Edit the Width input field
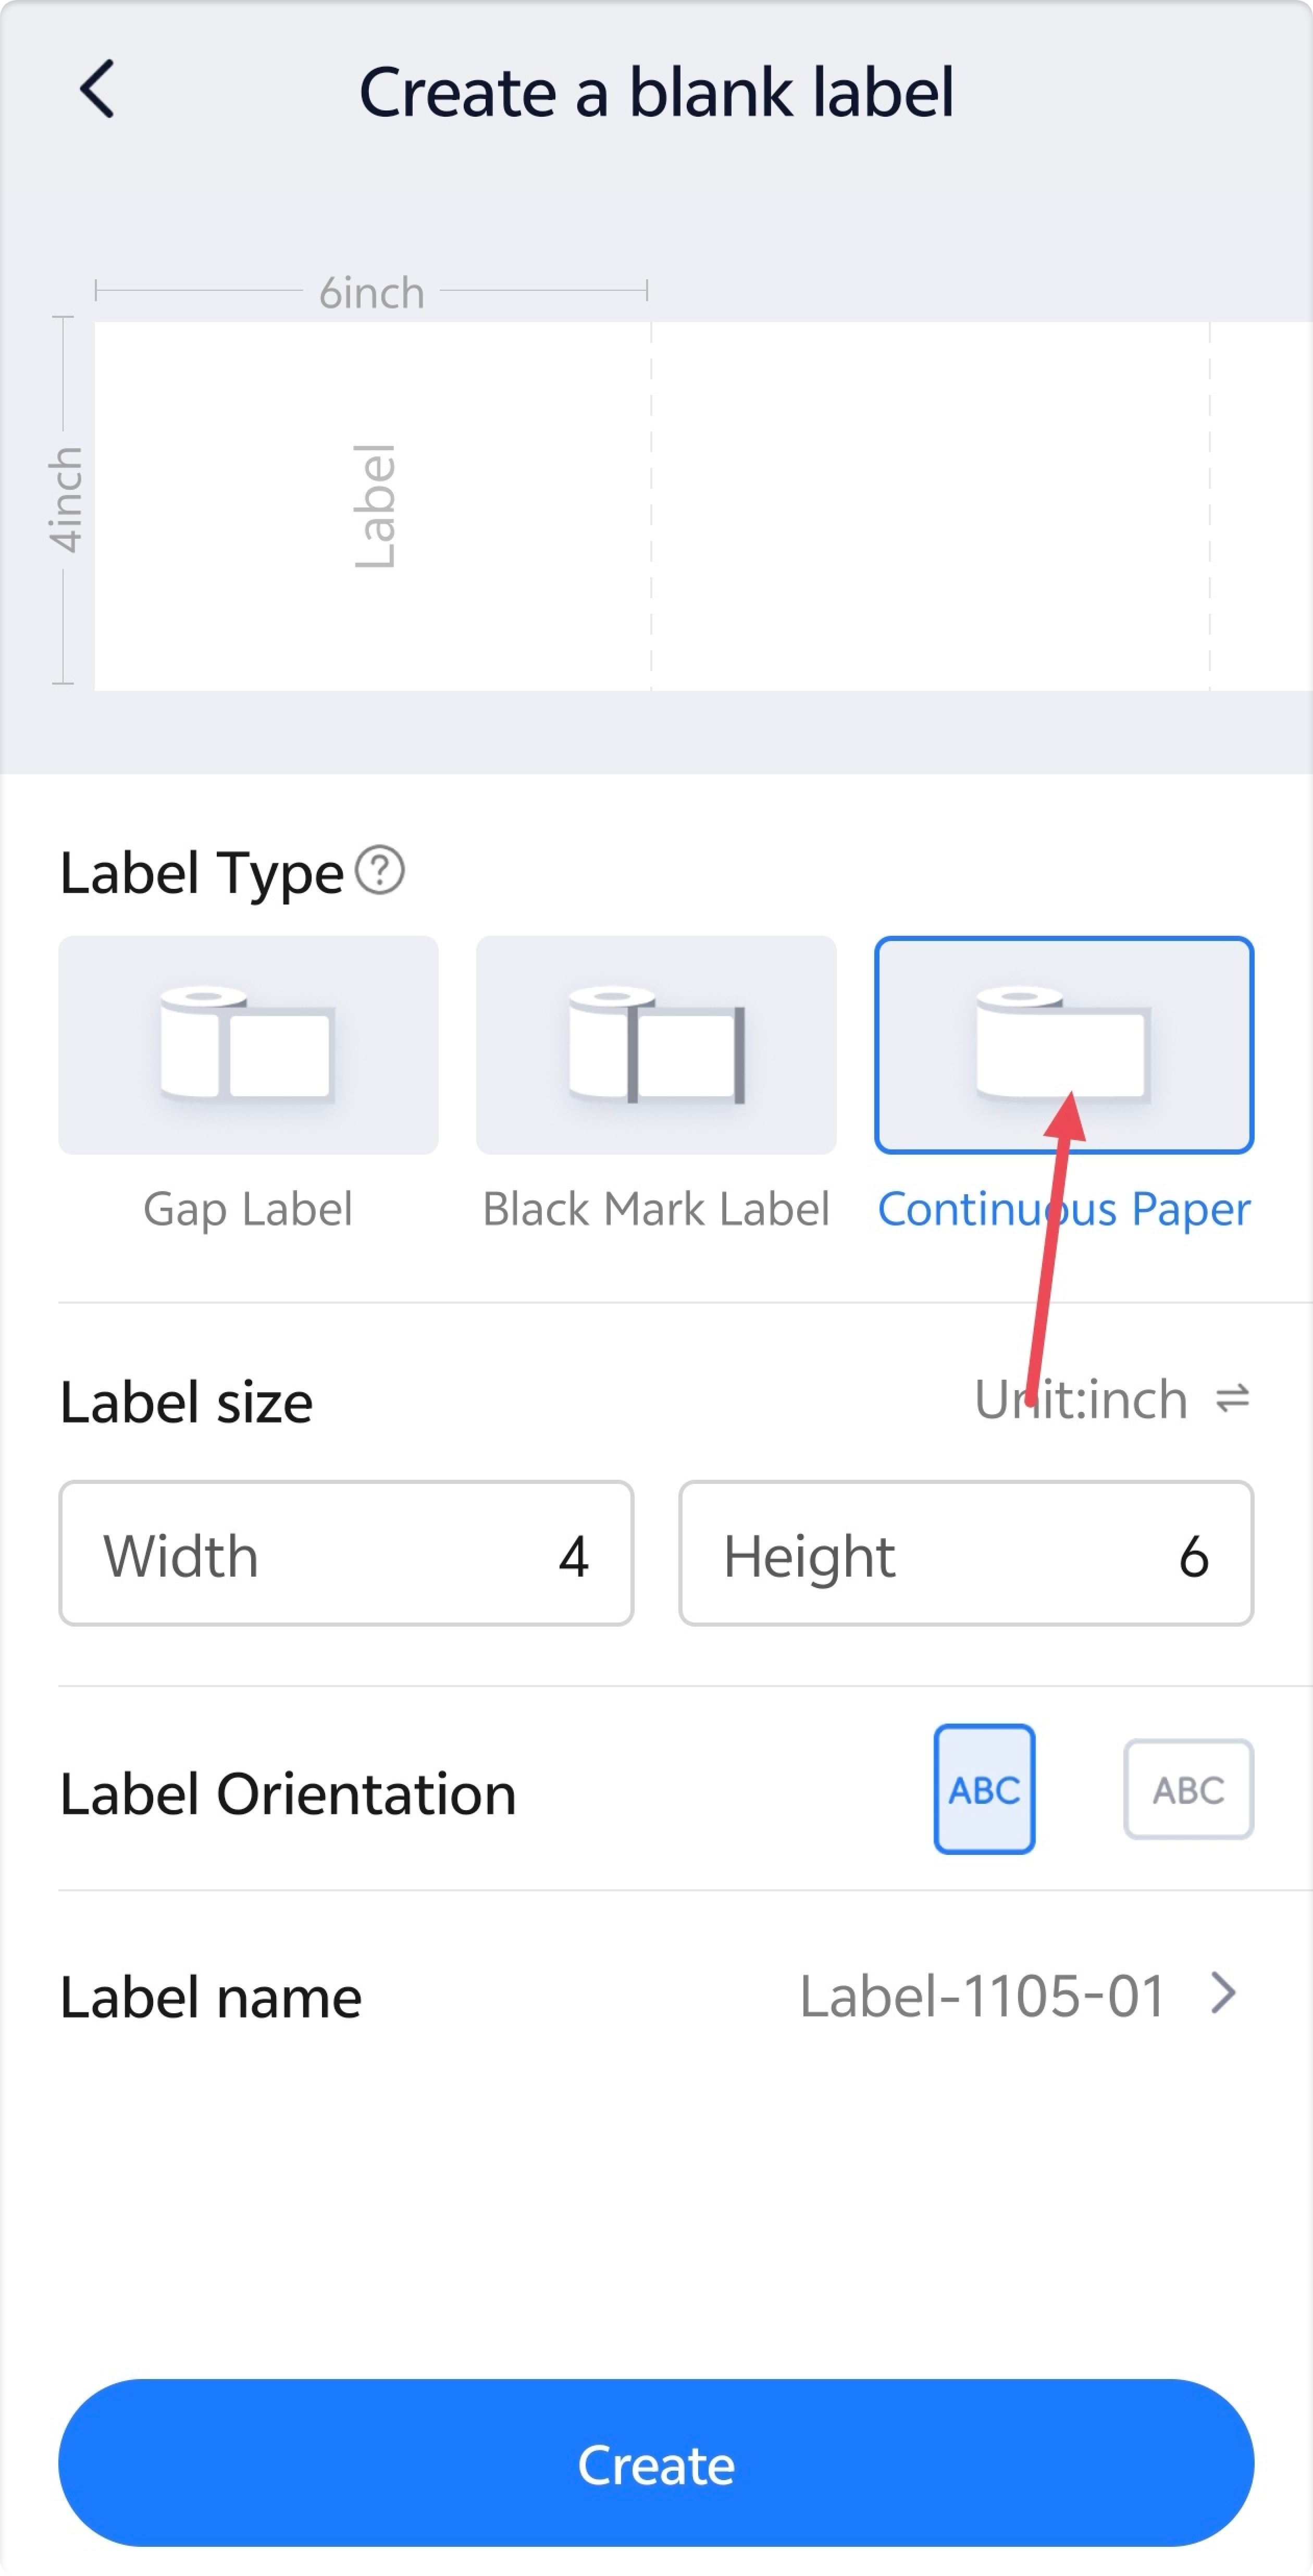The image size is (1313, 2576). 346,1553
